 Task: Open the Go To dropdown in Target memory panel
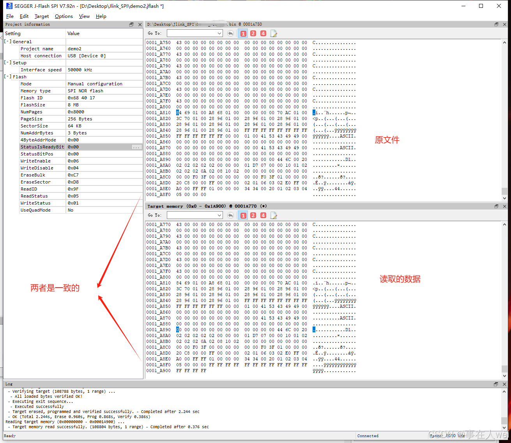click(219, 215)
